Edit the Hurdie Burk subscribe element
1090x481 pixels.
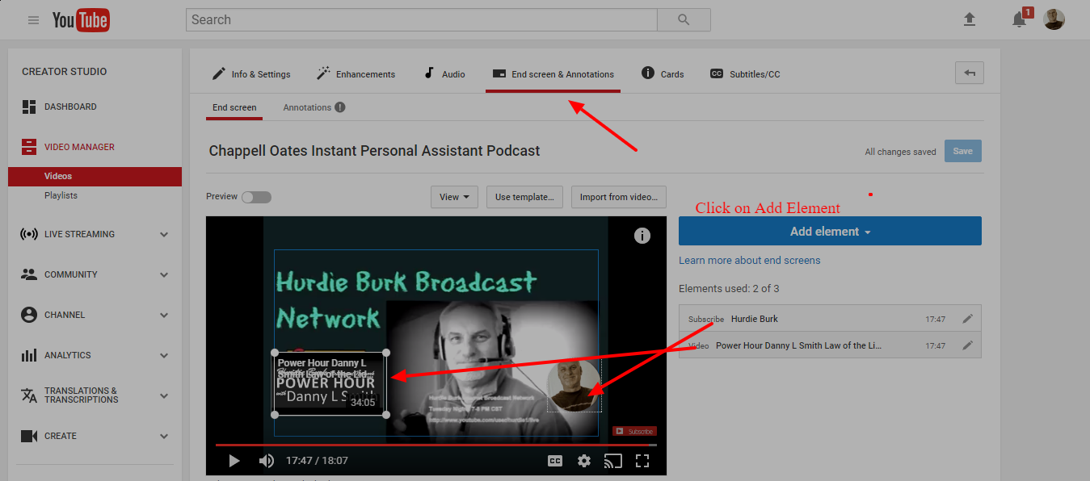click(967, 319)
